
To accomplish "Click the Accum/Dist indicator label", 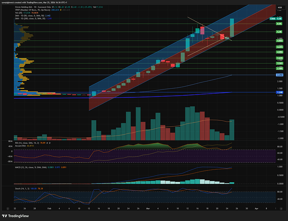I will [x=20, y=145].
